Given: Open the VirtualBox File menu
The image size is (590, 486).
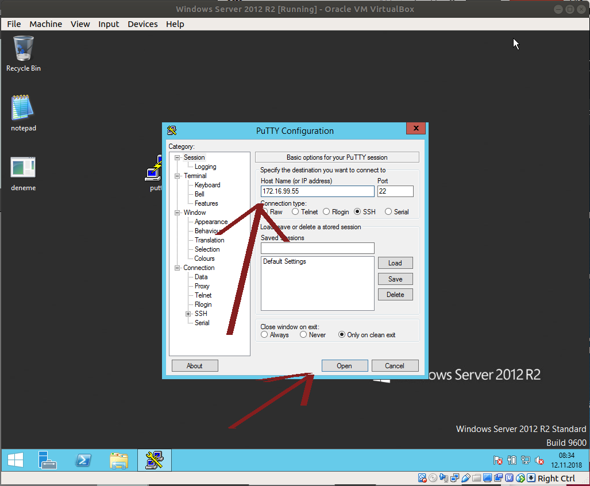Looking at the screenshot, I should pos(14,24).
